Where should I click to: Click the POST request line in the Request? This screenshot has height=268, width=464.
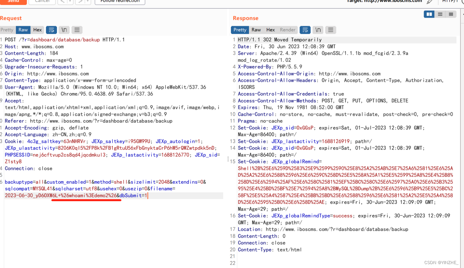[65, 40]
